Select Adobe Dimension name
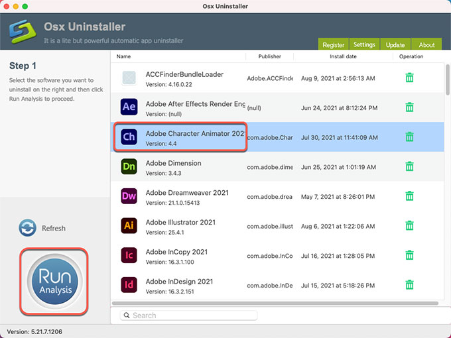Screen dimensions: 451x338 coord(174,163)
